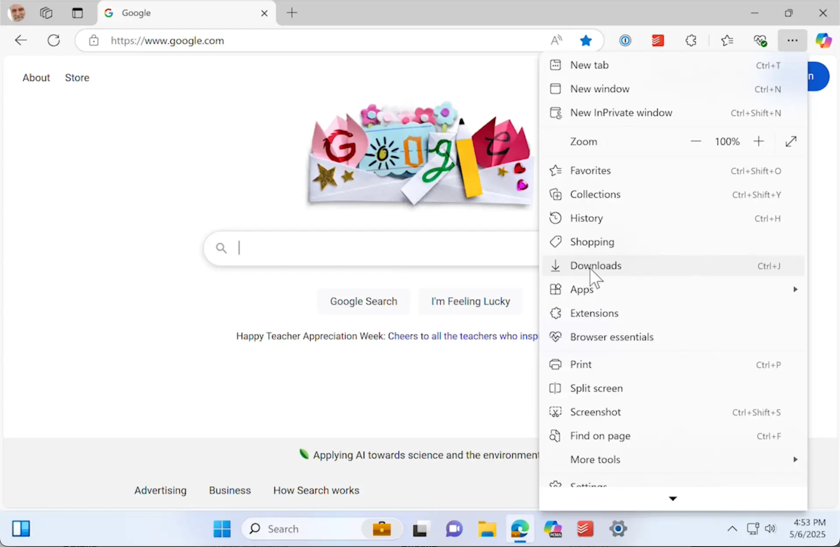This screenshot has height=547, width=840.
Task: Select New tab from the menu
Action: pyautogui.click(x=673, y=65)
